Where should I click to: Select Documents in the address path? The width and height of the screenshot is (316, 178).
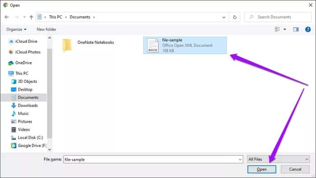click(x=80, y=17)
